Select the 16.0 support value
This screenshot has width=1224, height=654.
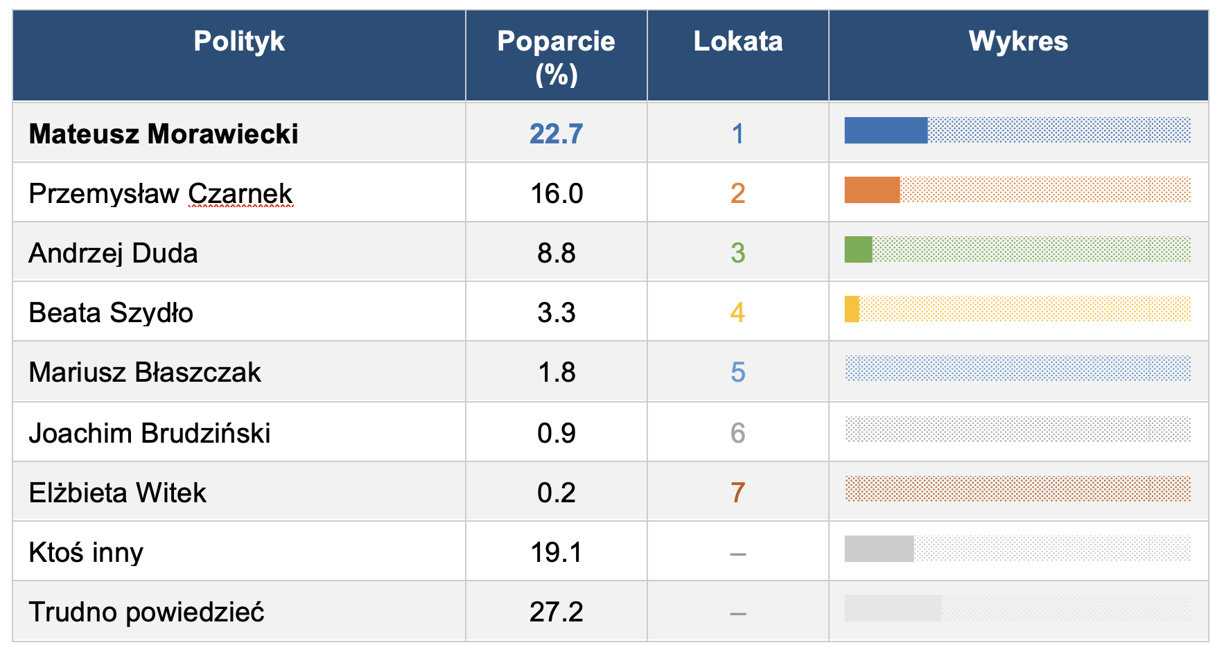click(556, 194)
